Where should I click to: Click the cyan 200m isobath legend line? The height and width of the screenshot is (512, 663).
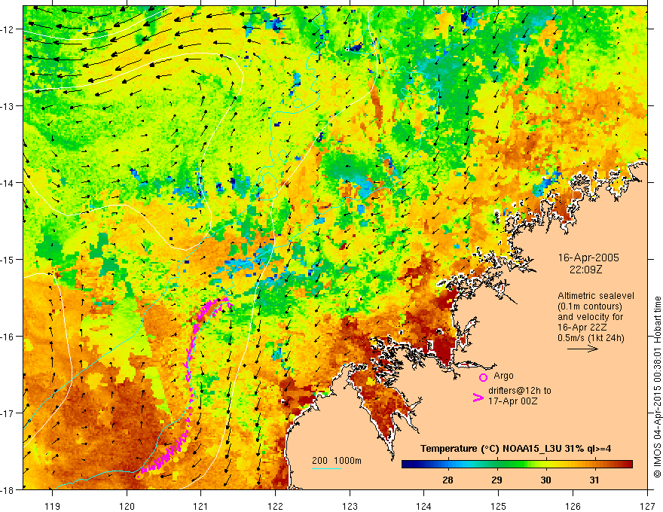(326, 468)
